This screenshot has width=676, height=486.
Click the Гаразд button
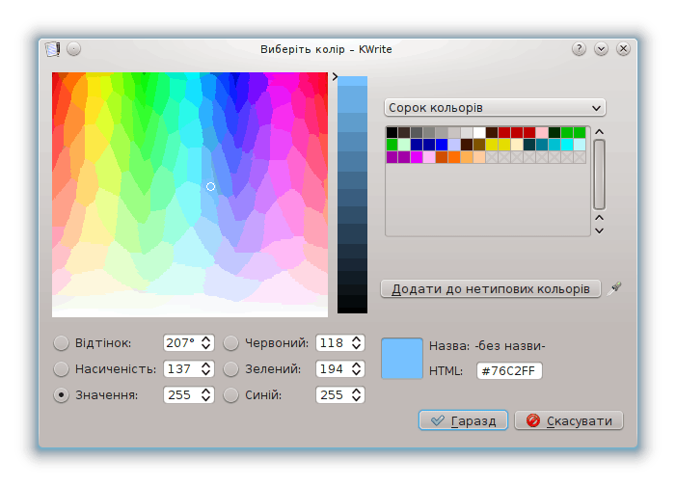tap(463, 420)
